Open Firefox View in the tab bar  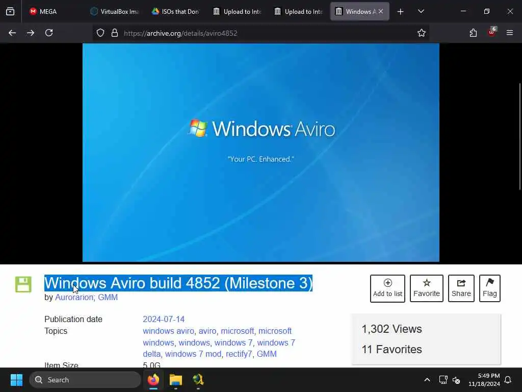point(10,11)
